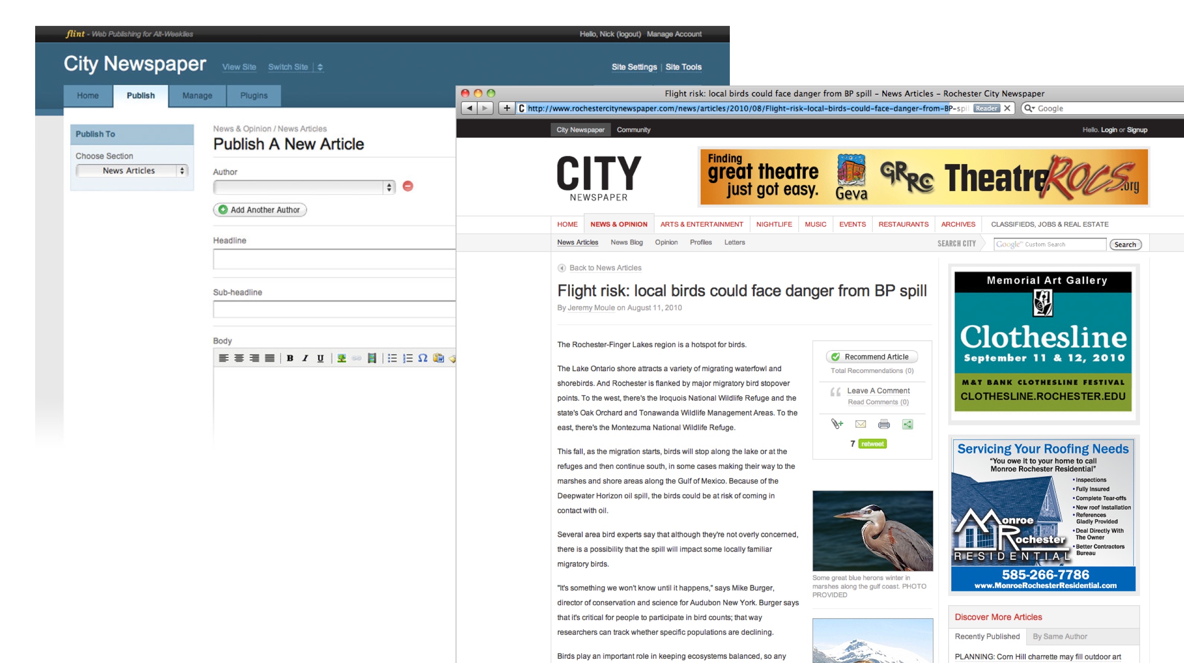
Task: Select the Recently Published tab
Action: [x=987, y=637]
